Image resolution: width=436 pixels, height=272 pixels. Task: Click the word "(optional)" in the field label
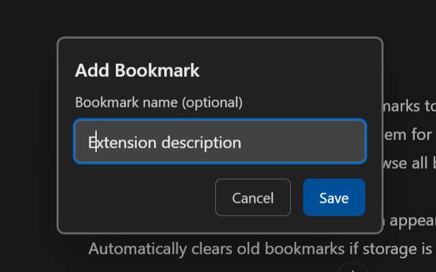coord(212,103)
